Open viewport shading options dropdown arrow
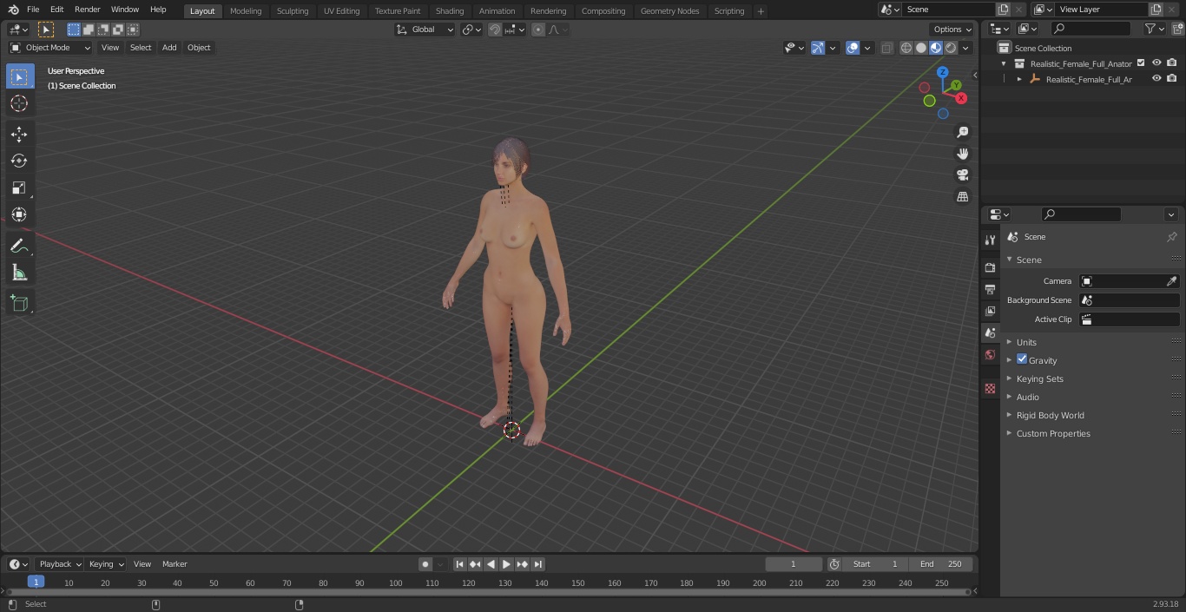This screenshot has width=1186, height=612. [965, 48]
